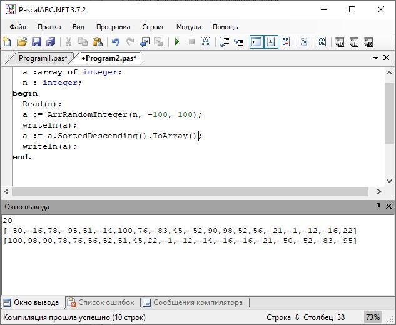
Task: Click the ArrRandomInteger code line
Action: 112,114
